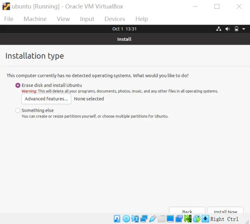Image resolution: width=250 pixels, height=224 pixels.
Task: Open the optical disc status icon
Action: (126, 219)
